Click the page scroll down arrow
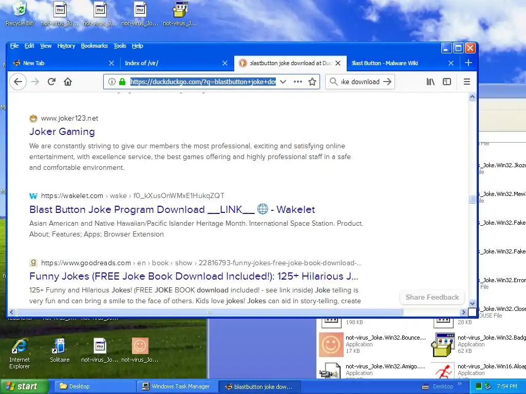The width and height of the screenshot is (526, 394). coord(473,303)
